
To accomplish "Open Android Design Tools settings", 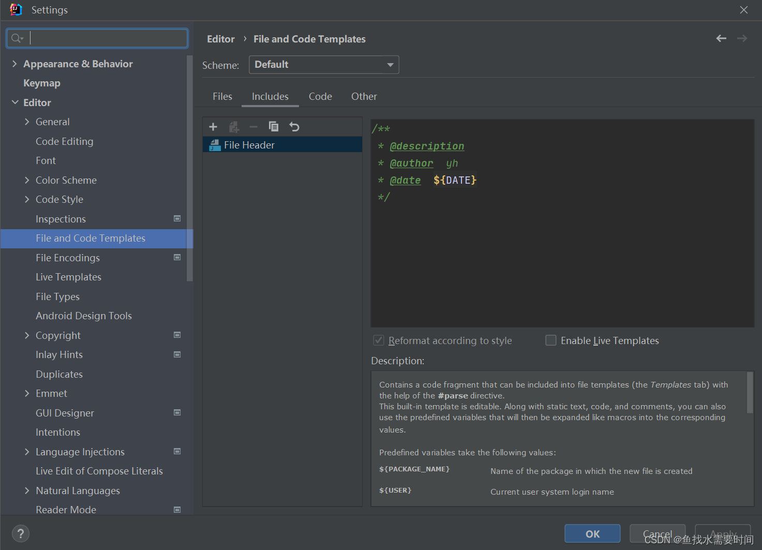I will tap(84, 316).
